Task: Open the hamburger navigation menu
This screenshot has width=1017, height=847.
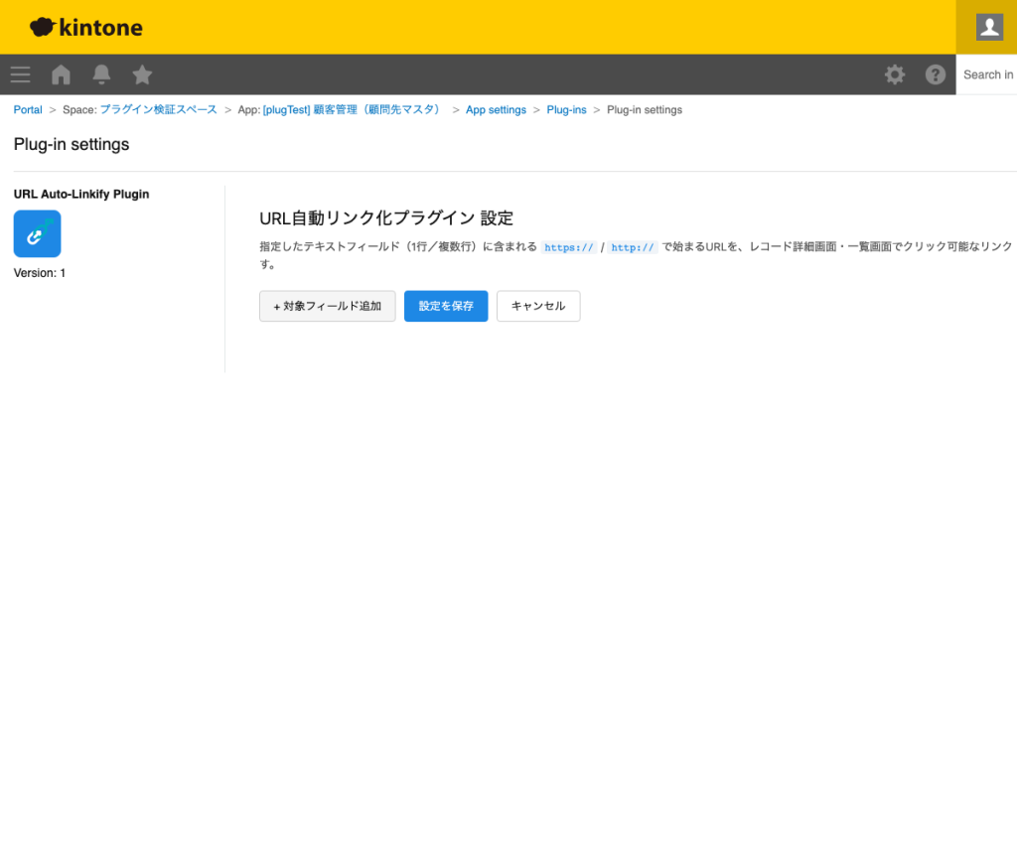Action: [20, 74]
